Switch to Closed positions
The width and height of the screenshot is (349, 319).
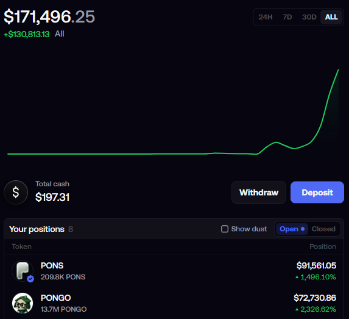(x=323, y=229)
